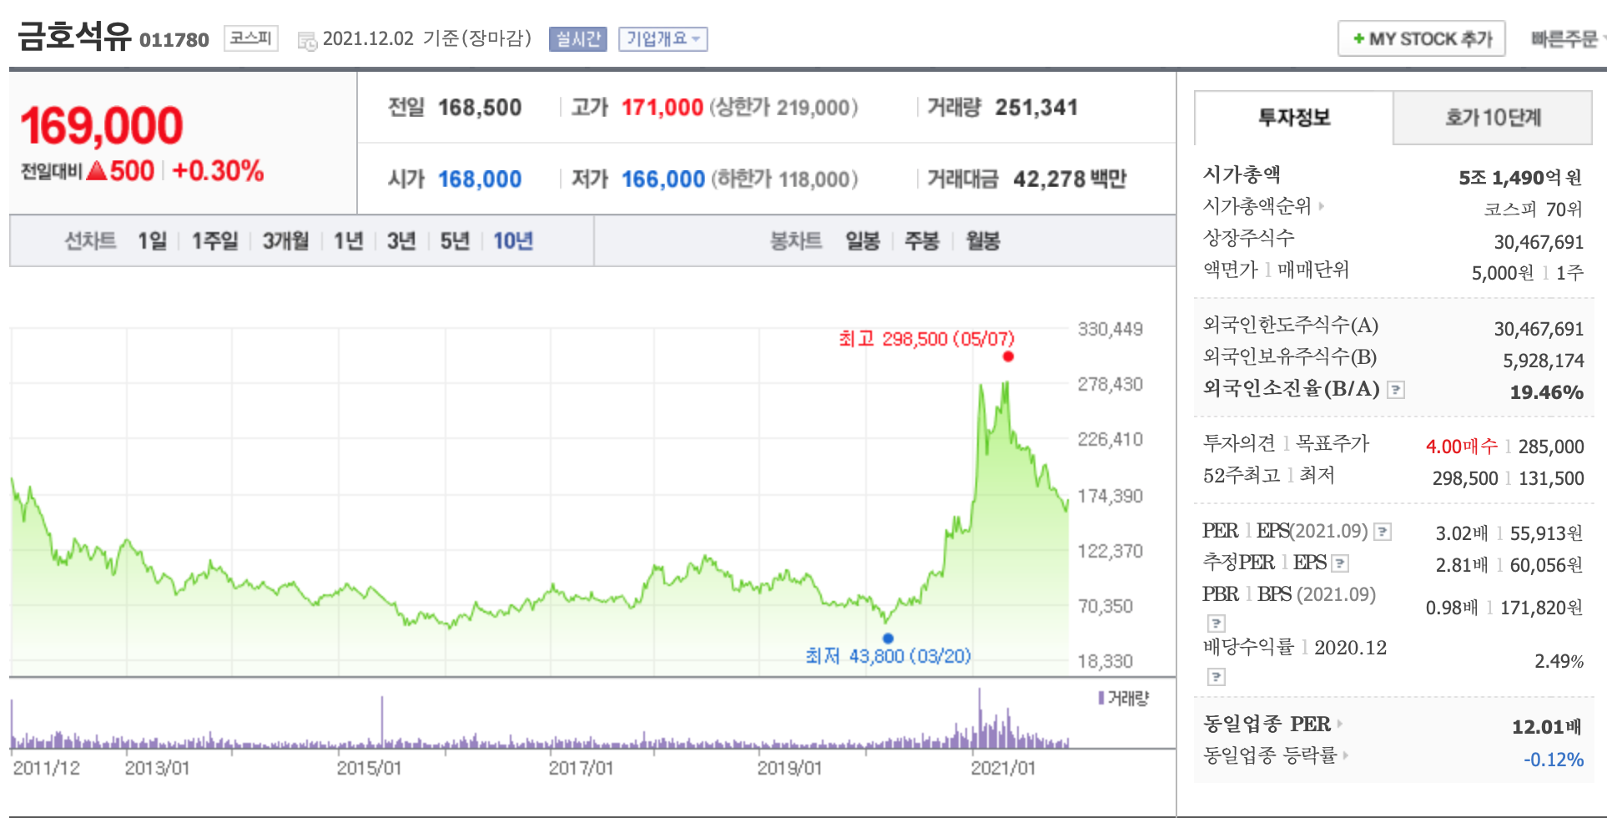The height and width of the screenshot is (818, 1607).
Task: Open the help icon next to 외국인소진율(B/A)
Action: pos(1396,390)
